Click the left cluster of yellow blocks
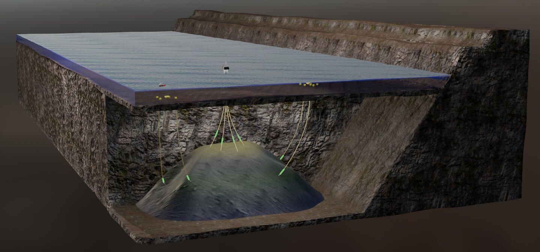The width and height of the screenshot is (540, 252). coord(163,97)
